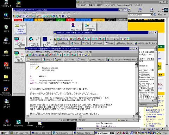
Task: Select the Always workspace tab
Action: (x=18, y=20)
